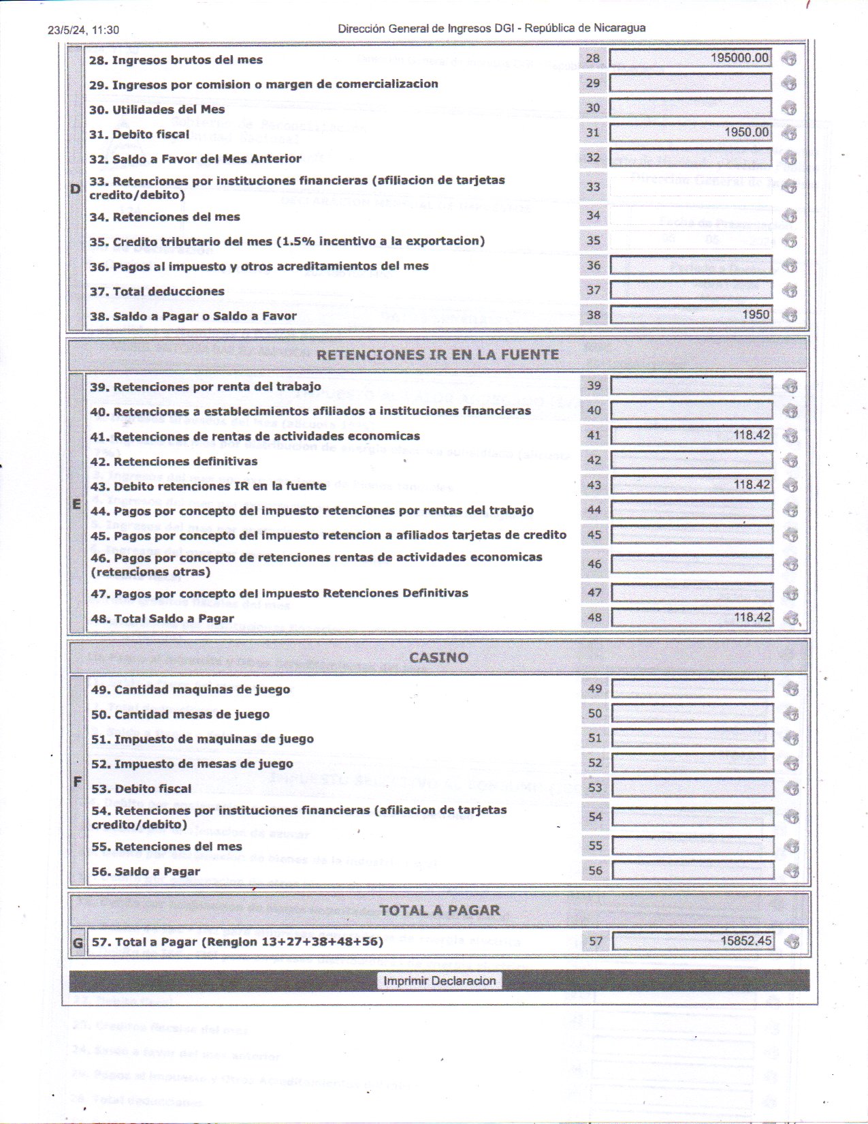The width and height of the screenshot is (868, 1124).
Task: Click the help icon beside field 33
Action: coord(789,187)
